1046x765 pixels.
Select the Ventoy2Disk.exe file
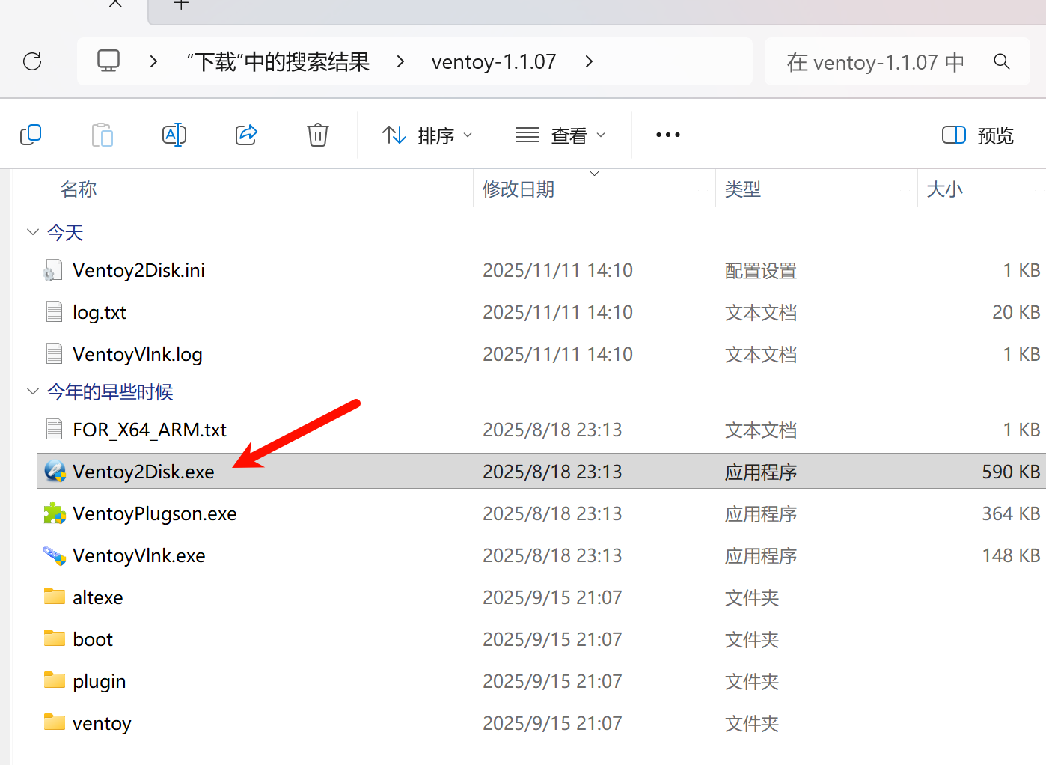click(143, 472)
